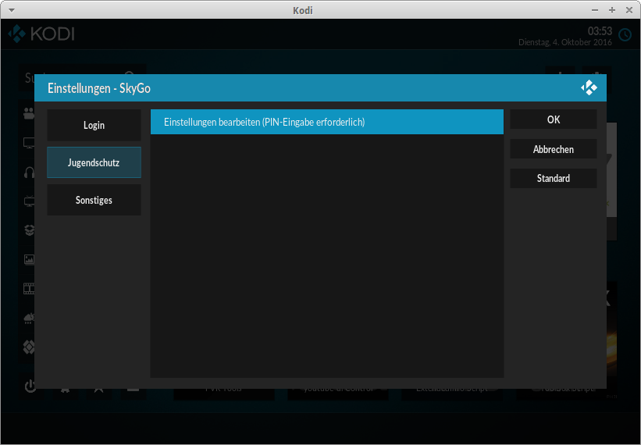
Task: Reset settings using the Standard button
Action: (x=554, y=178)
